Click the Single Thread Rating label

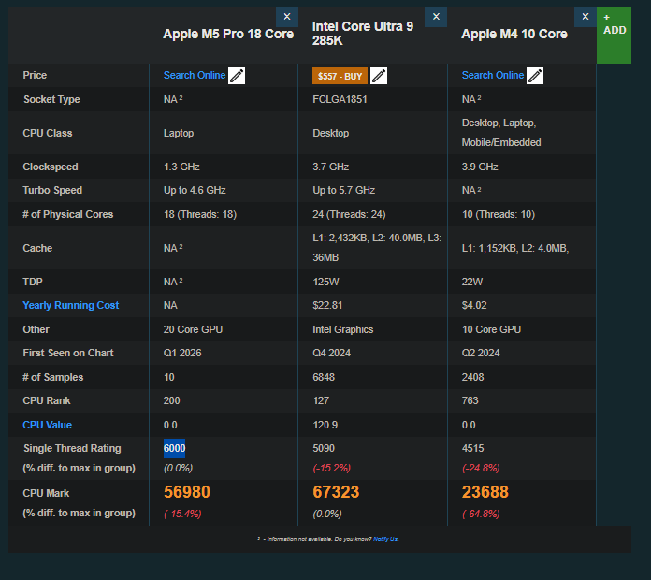72,448
